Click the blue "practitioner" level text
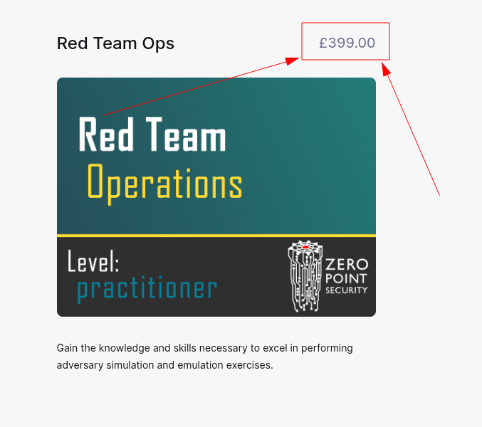 tap(147, 289)
